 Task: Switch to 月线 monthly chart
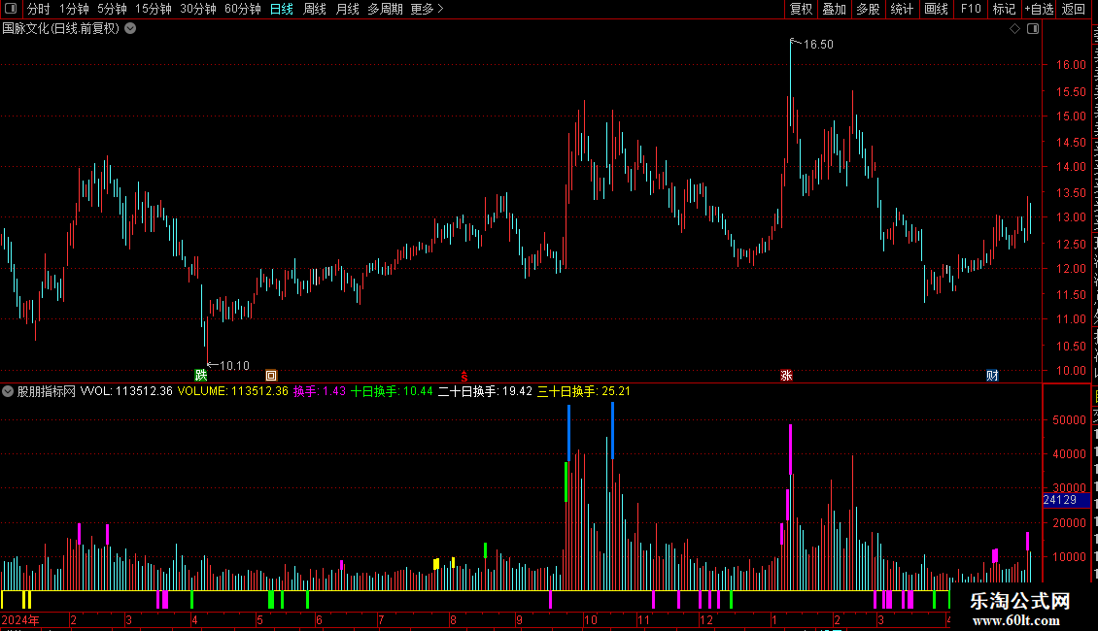[347, 9]
